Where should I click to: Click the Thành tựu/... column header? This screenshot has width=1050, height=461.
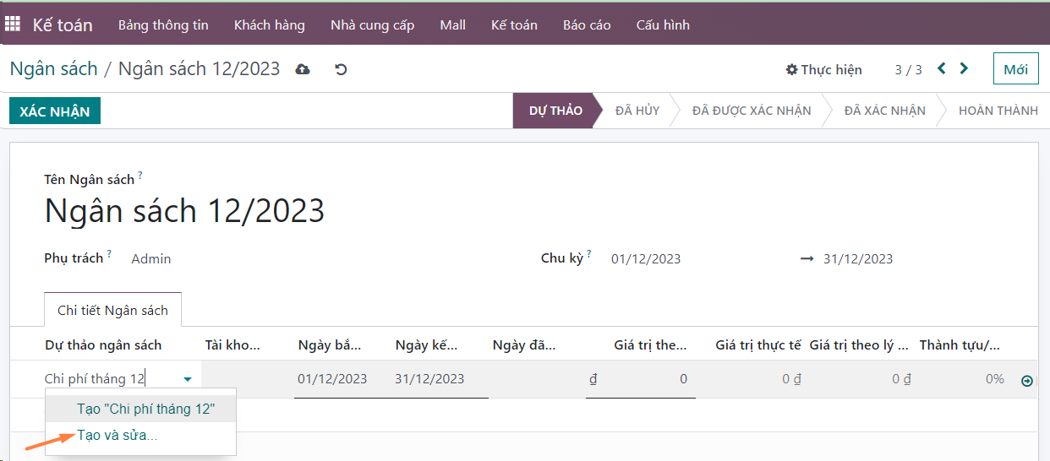tap(960, 344)
